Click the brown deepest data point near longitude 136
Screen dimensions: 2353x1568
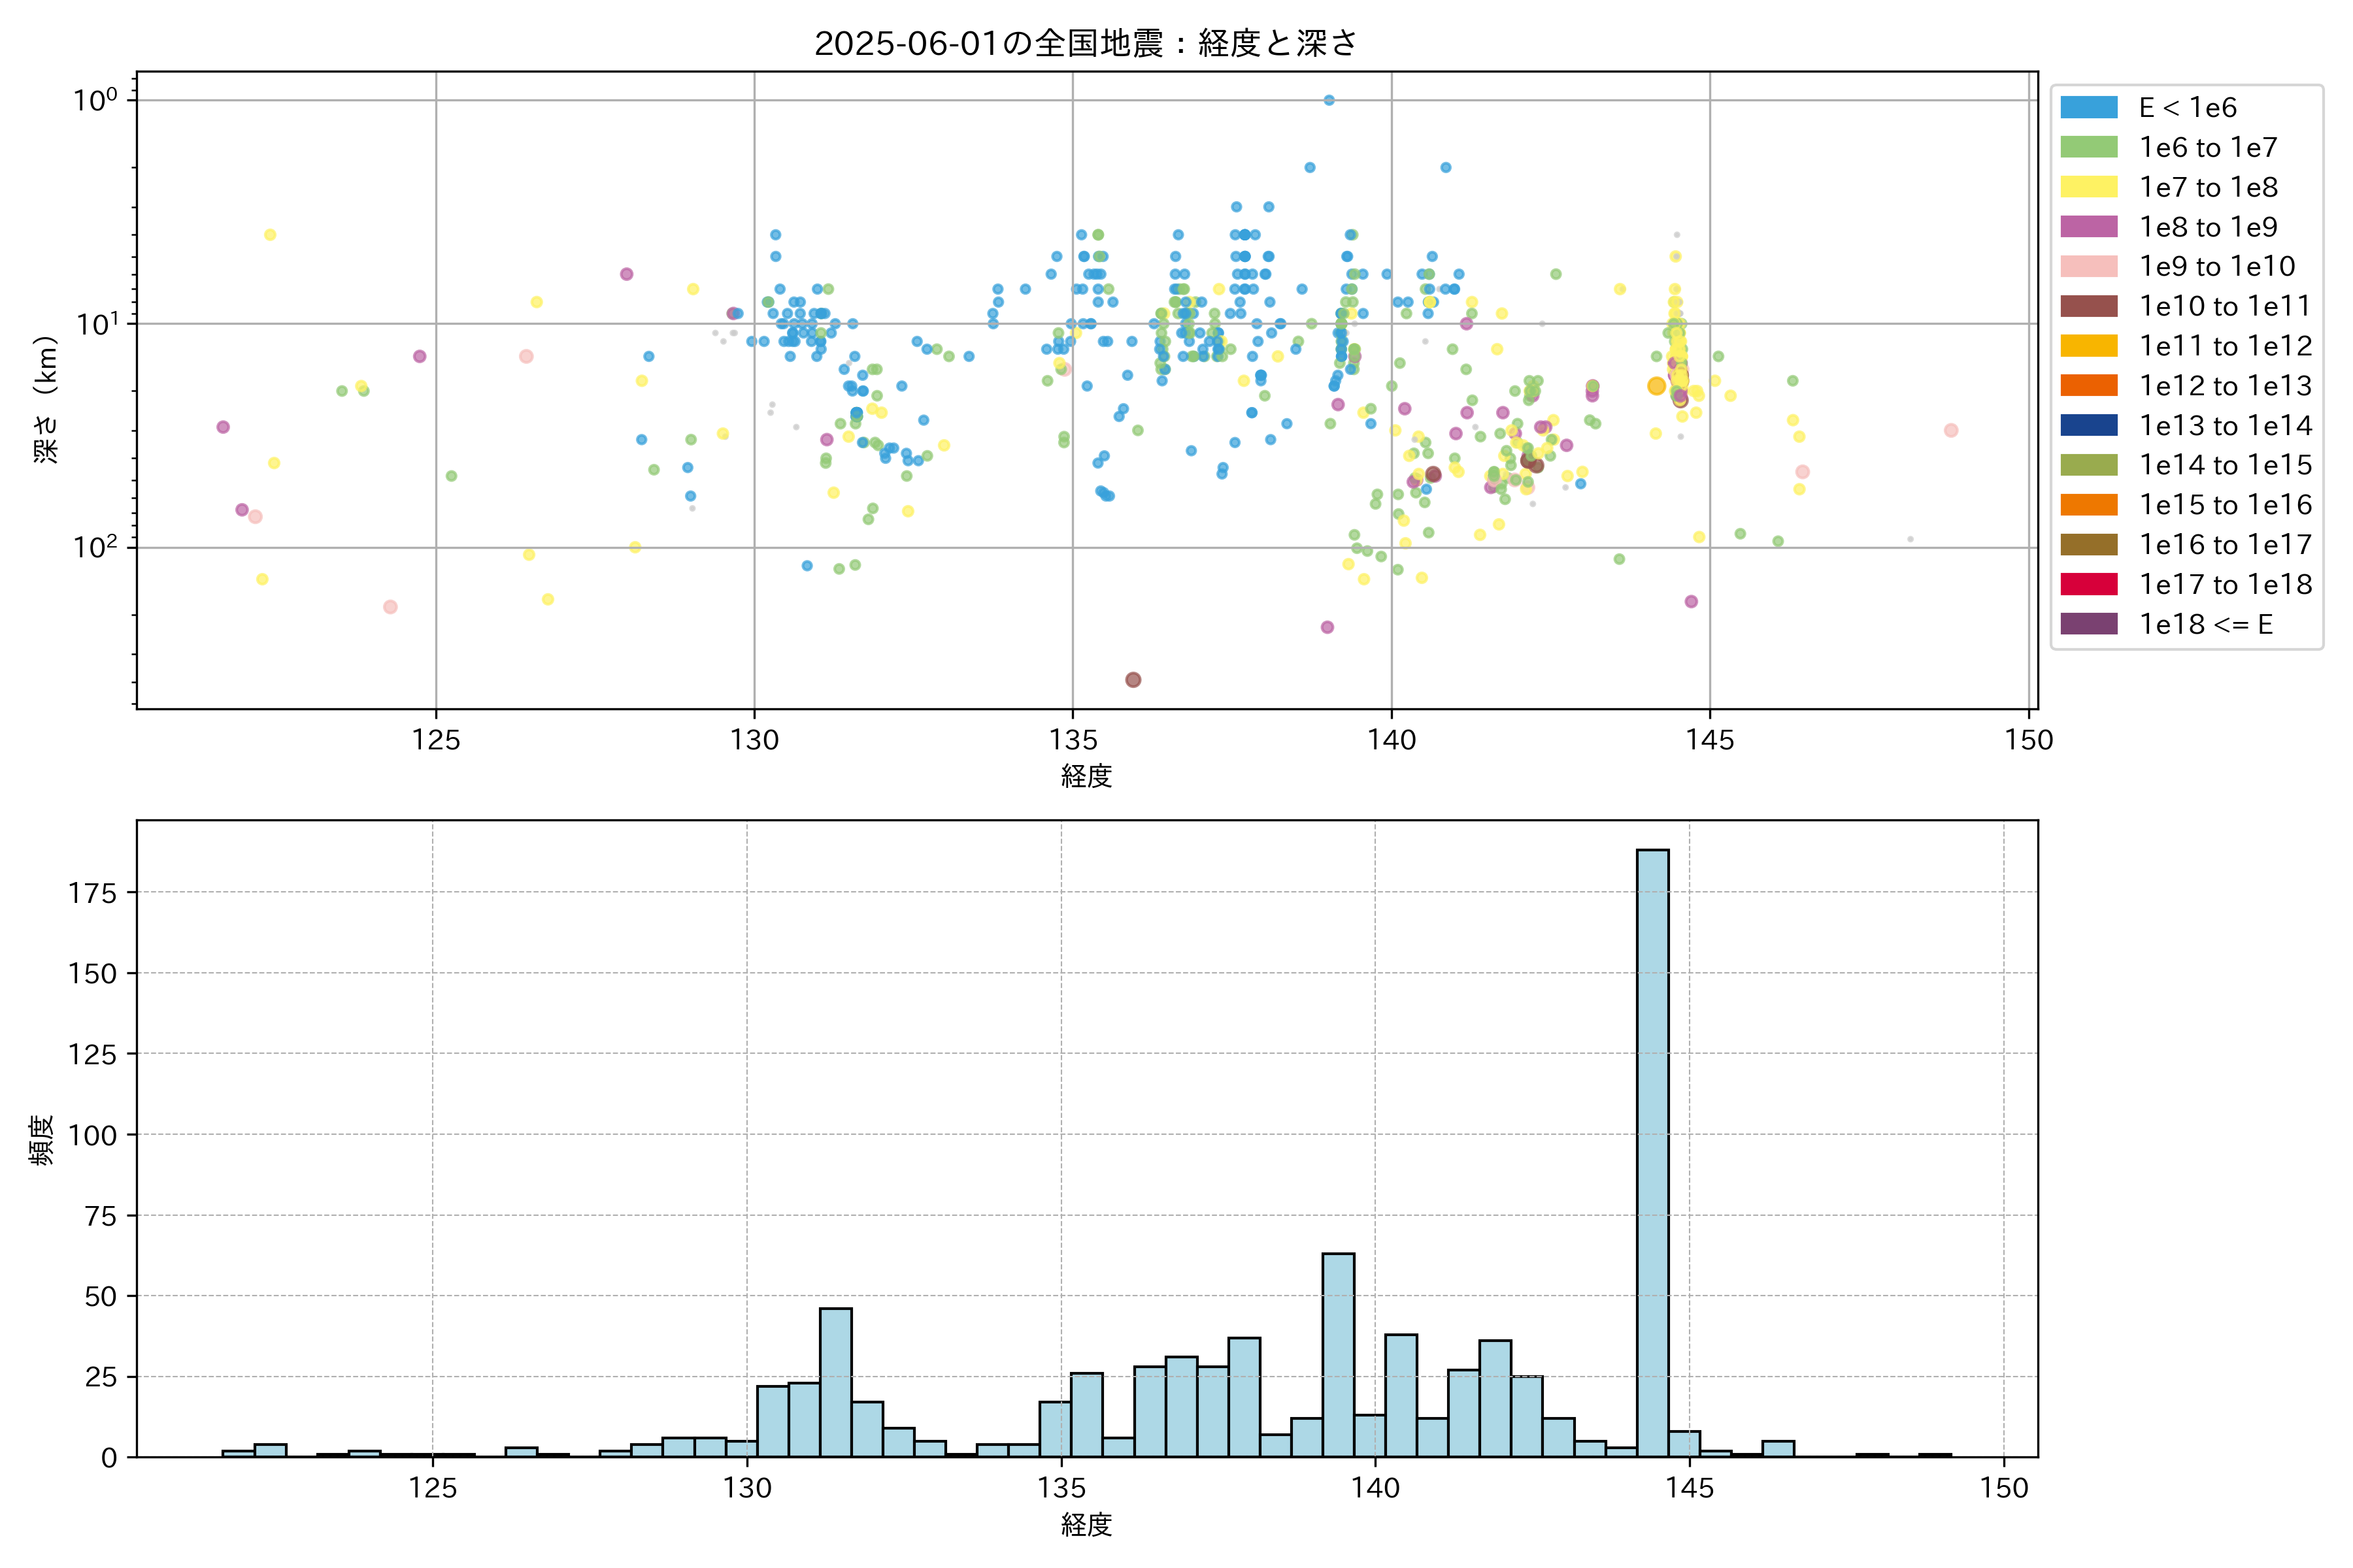click(1133, 680)
